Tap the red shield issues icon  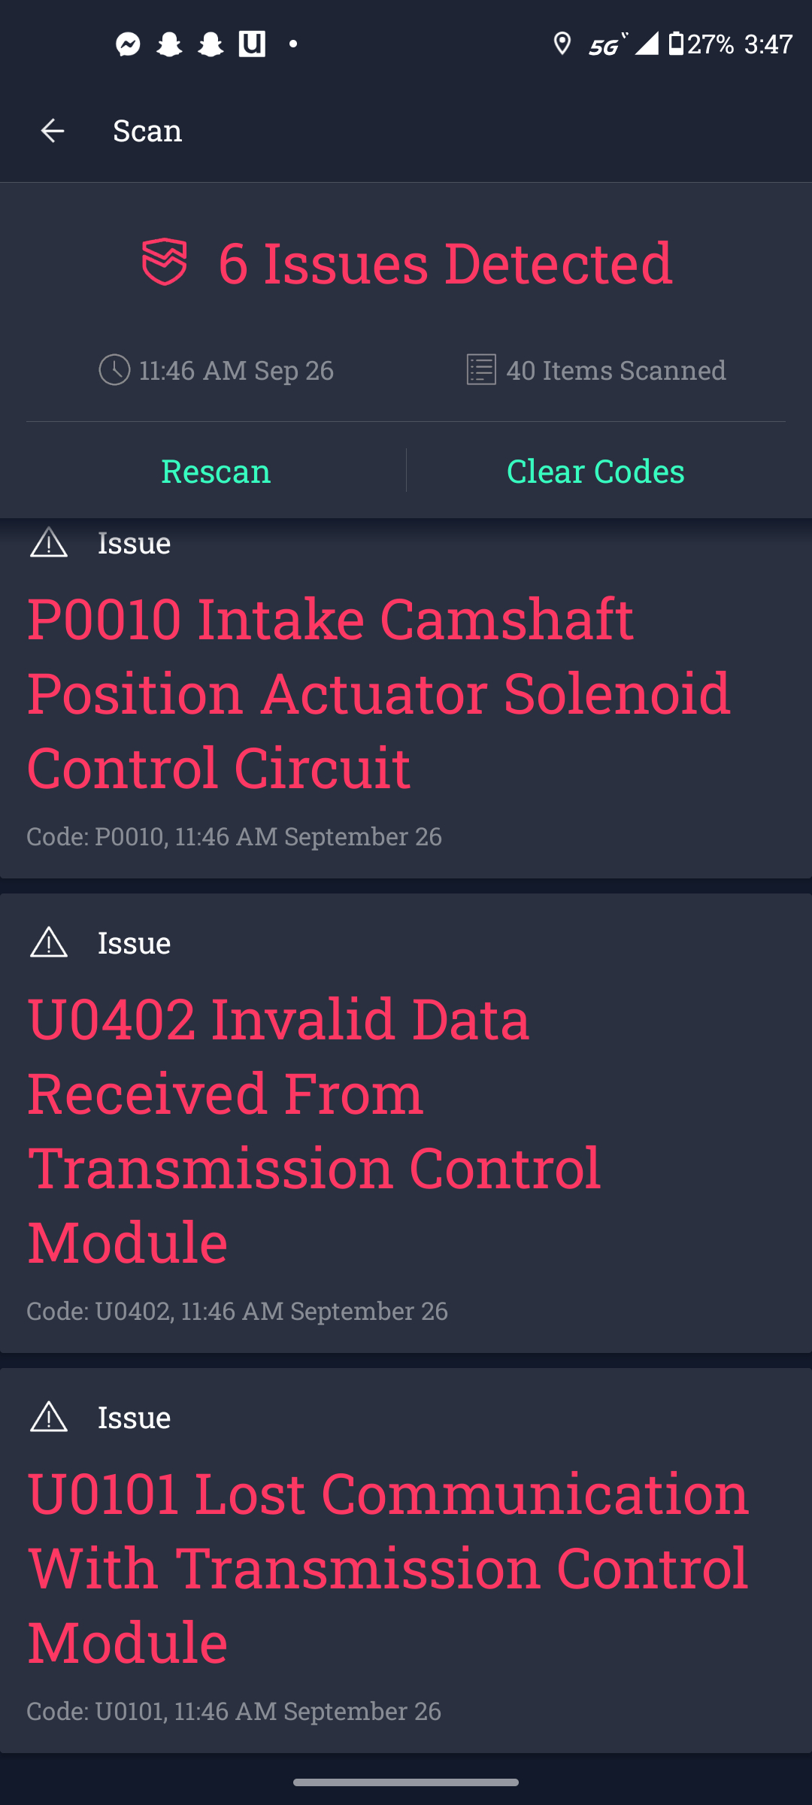(x=165, y=262)
